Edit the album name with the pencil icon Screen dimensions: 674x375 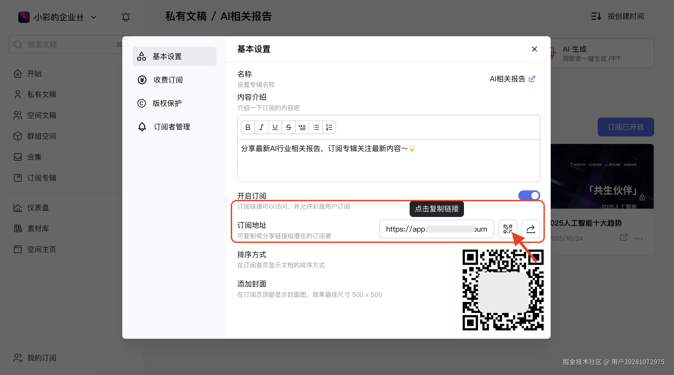click(x=532, y=79)
